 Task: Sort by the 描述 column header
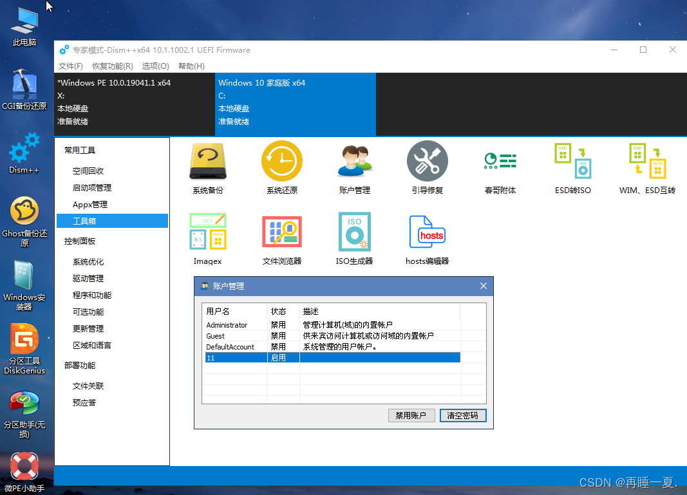pos(380,311)
